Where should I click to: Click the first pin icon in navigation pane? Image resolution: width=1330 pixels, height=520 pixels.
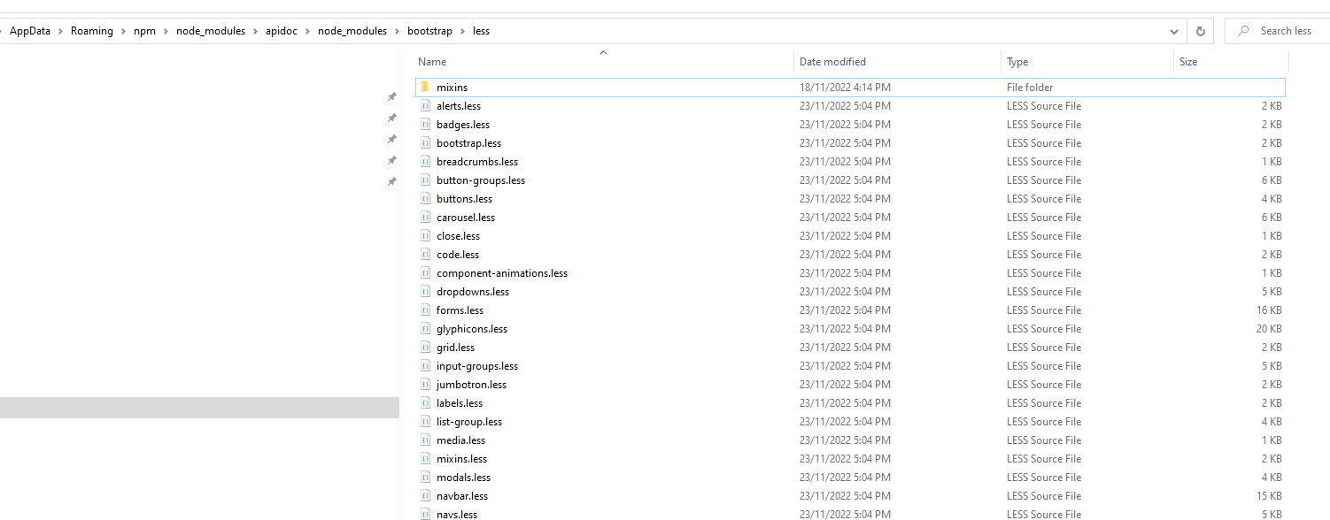click(x=392, y=97)
